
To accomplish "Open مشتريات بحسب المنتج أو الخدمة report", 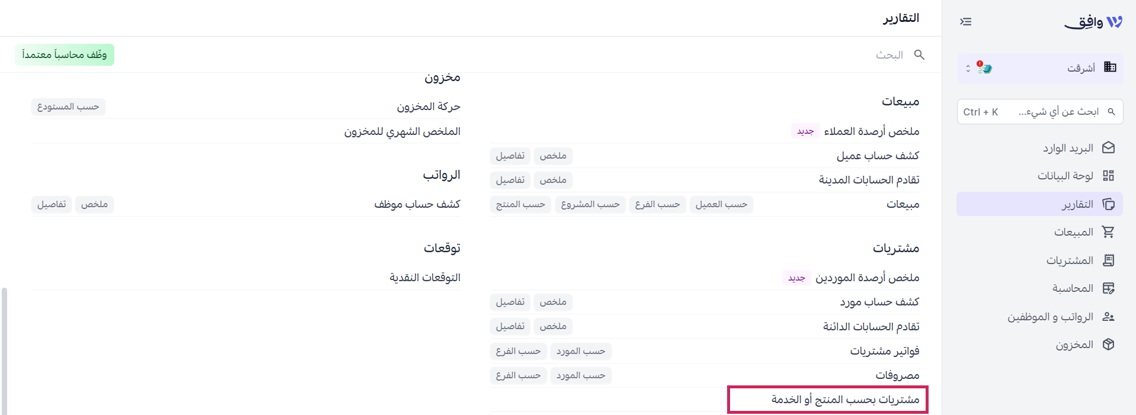I will 845,400.
